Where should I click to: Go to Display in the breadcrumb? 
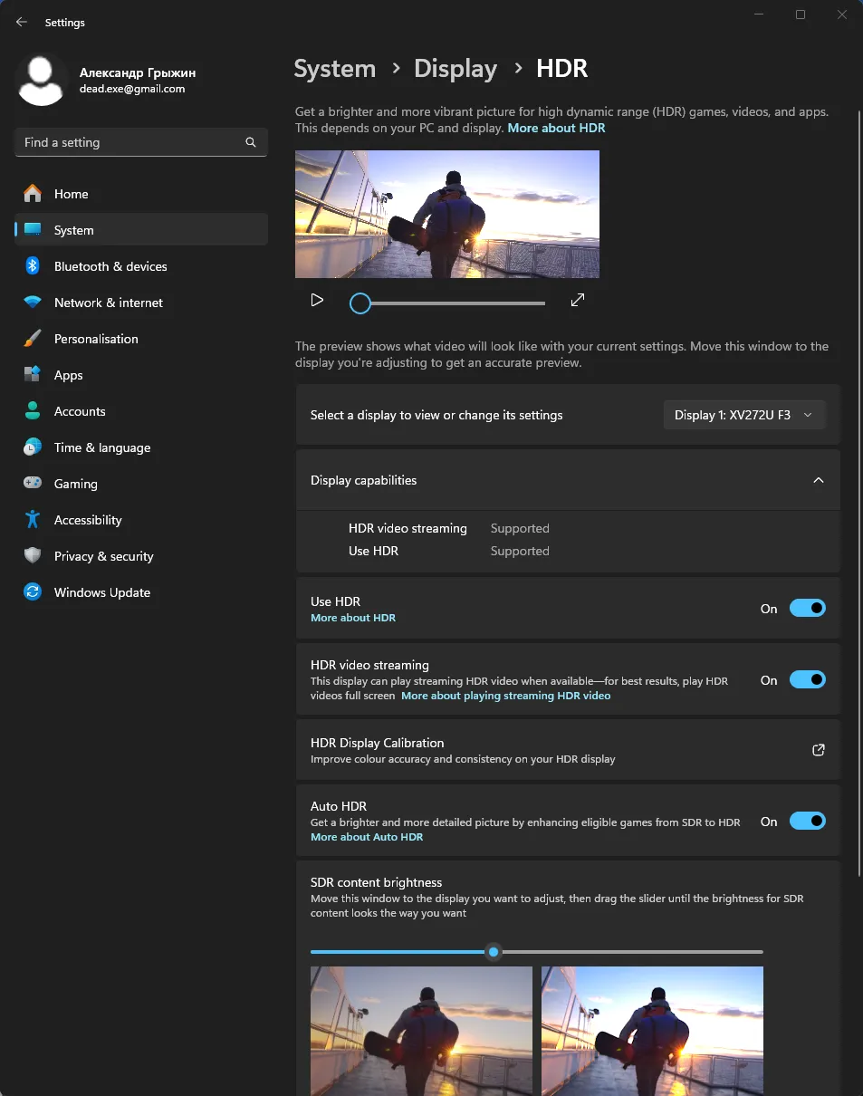pos(455,69)
